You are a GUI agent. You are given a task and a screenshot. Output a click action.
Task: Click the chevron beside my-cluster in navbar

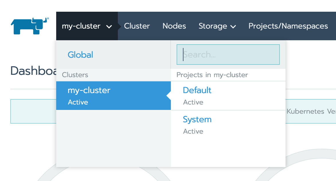(x=109, y=27)
